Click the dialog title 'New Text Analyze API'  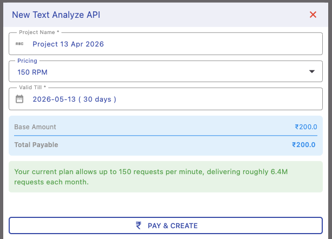(56, 15)
